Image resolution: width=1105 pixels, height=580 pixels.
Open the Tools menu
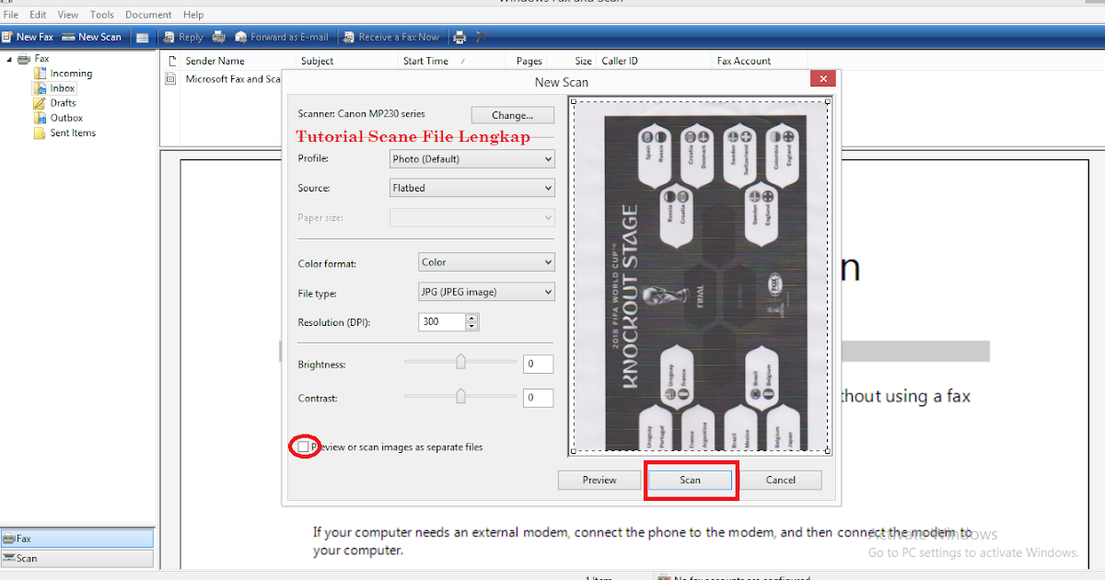pyautogui.click(x=101, y=14)
